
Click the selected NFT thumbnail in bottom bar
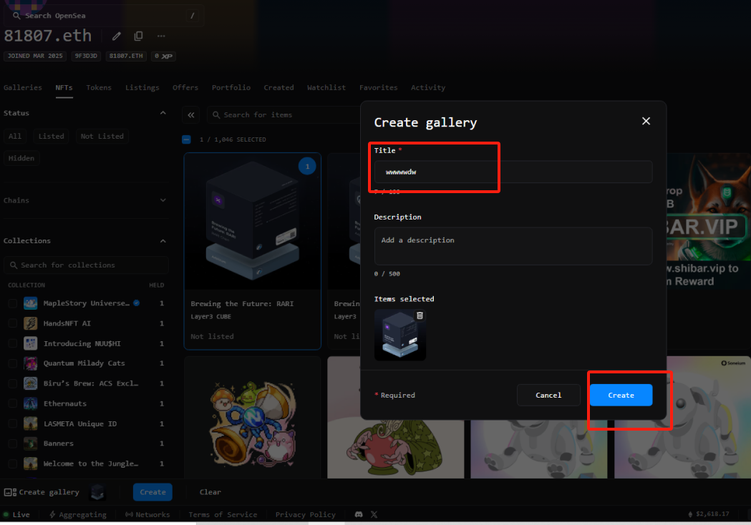[x=97, y=492]
